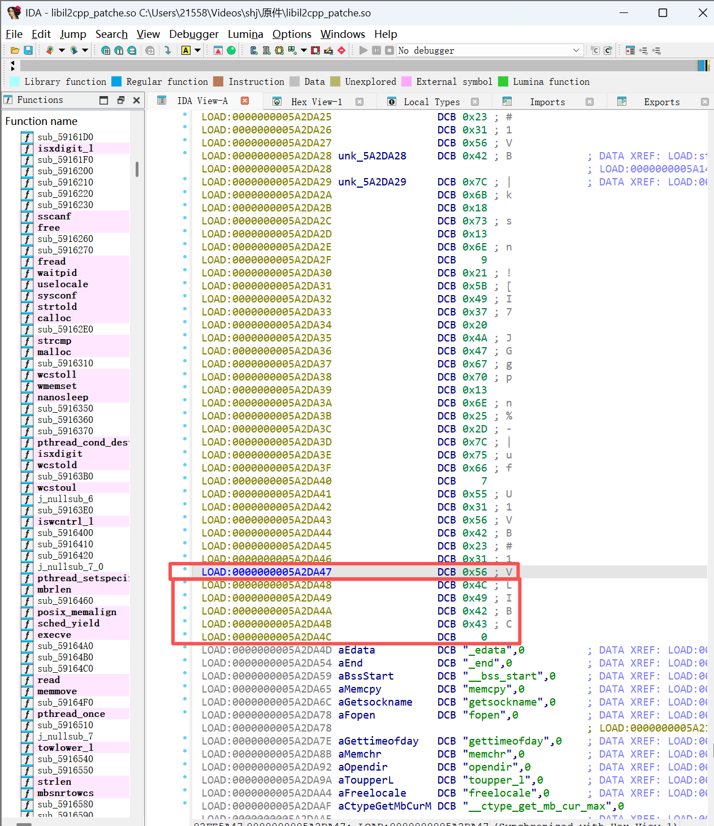Click the yellow 'A' text search icon
The width and height of the screenshot is (714, 826).
pyautogui.click(x=185, y=50)
